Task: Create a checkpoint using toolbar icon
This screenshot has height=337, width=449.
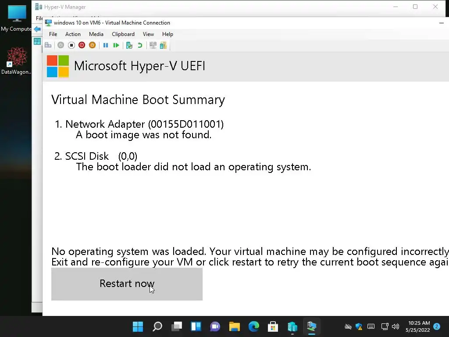Action: tap(129, 45)
